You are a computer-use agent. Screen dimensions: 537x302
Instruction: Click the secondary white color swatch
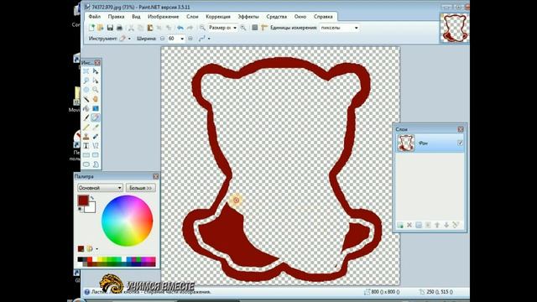pos(91,208)
